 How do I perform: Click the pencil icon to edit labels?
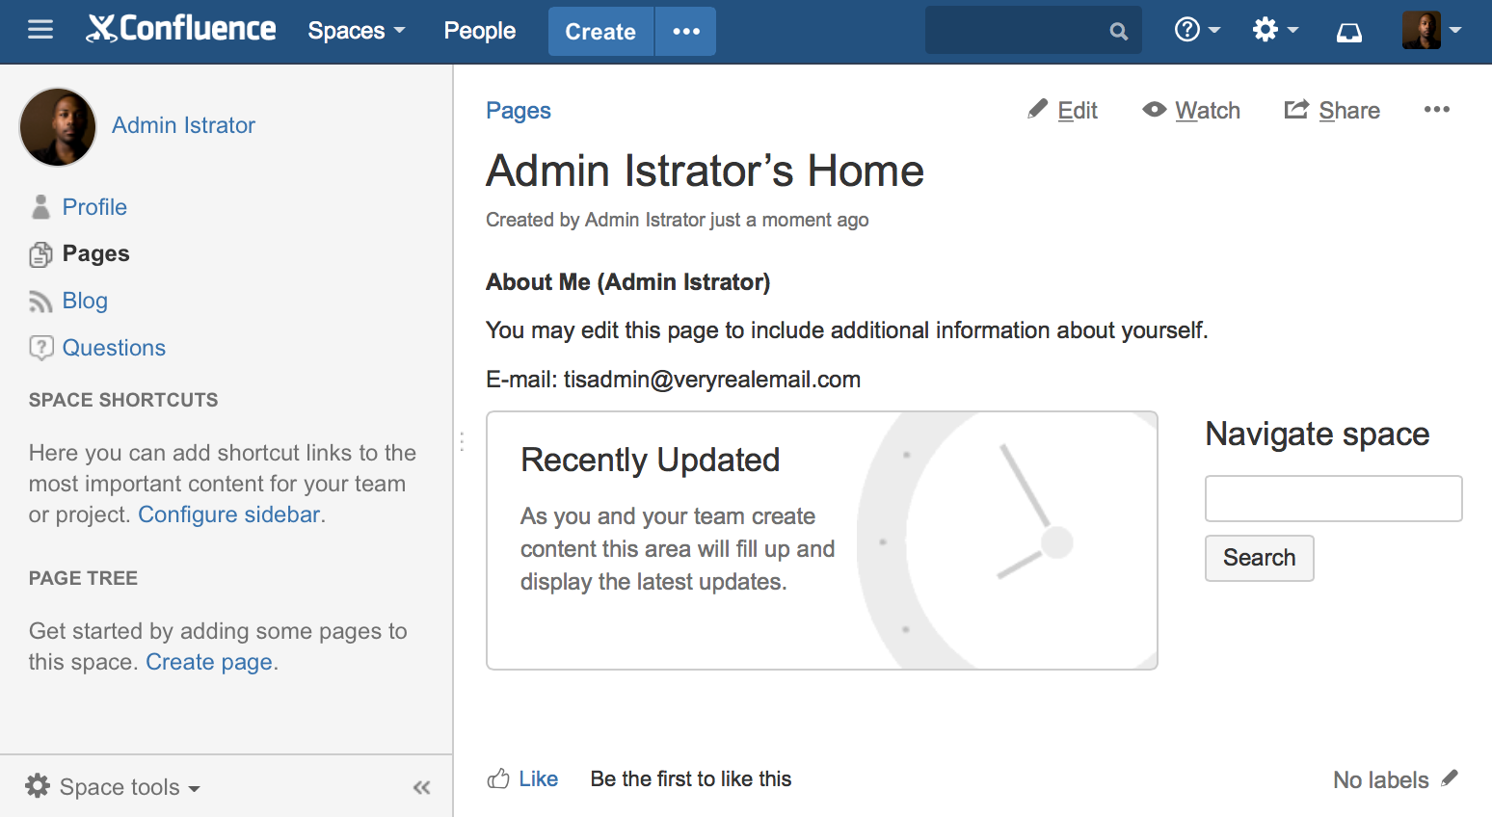pos(1450,778)
